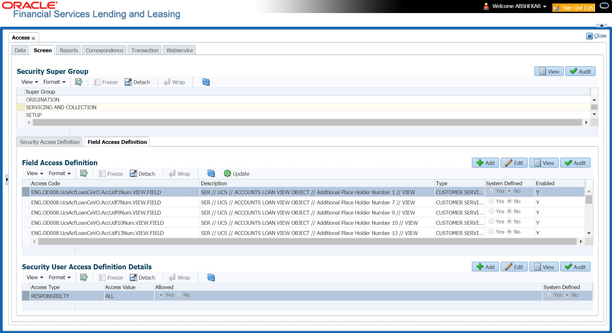
Task: Click Wrap in Security Super Group toolbar
Action: point(174,82)
